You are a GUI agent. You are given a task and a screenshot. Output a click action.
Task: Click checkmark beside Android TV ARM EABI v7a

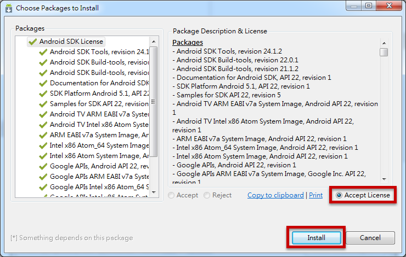43,114
